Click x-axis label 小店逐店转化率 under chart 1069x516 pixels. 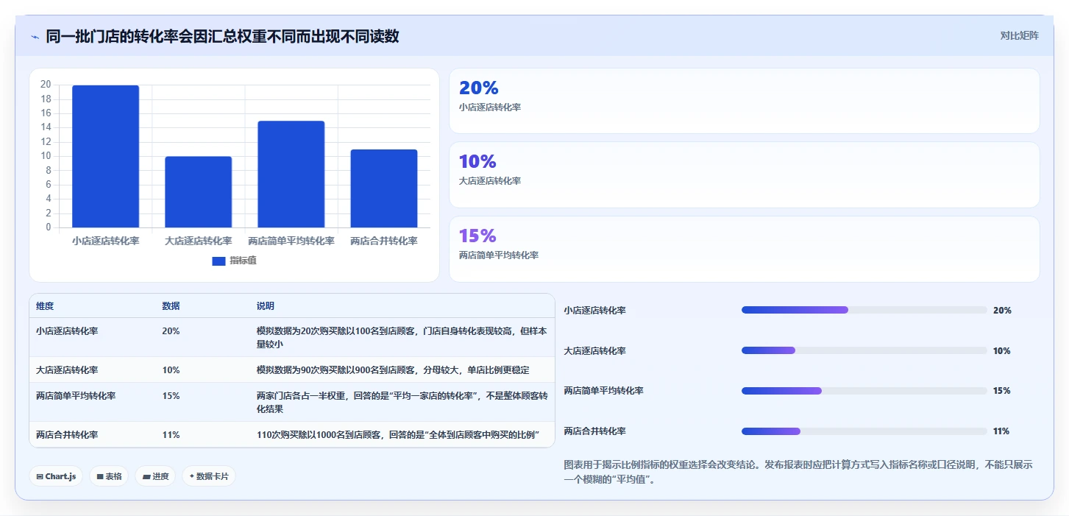click(x=106, y=241)
